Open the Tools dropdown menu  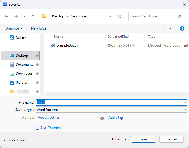(x=119, y=139)
